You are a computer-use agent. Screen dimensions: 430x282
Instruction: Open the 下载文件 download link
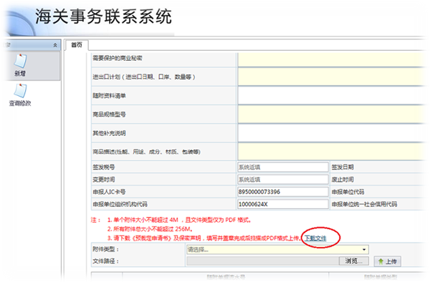[315, 238]
